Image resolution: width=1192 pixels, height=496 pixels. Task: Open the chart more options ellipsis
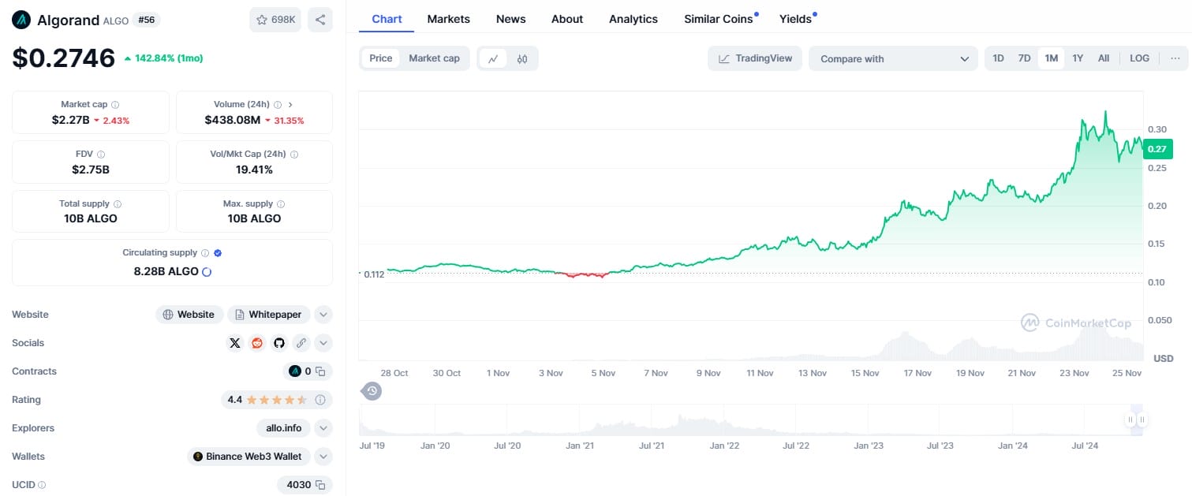1175,58
